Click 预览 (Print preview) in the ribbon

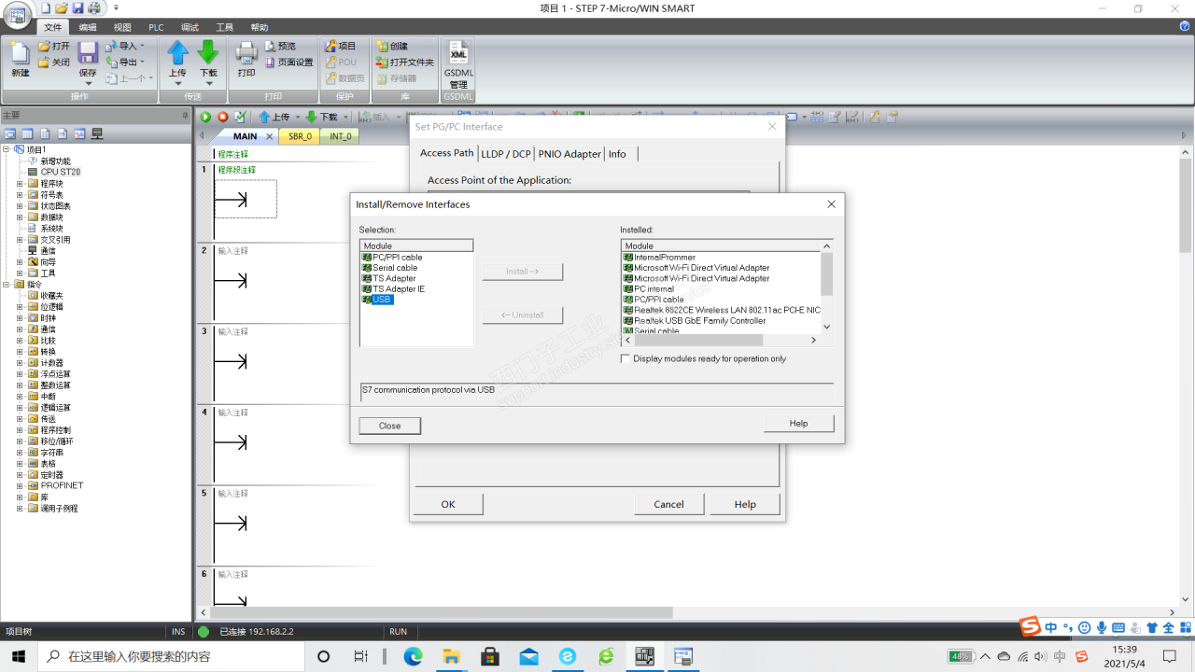click(280, 46)
